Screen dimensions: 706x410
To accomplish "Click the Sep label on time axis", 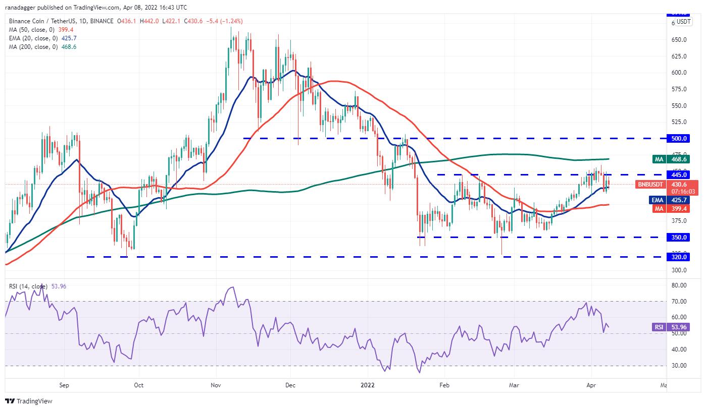I will pyautogui.click(x=65, y=385).
